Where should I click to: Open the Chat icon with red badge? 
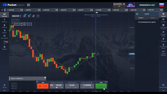coord(4,42)
